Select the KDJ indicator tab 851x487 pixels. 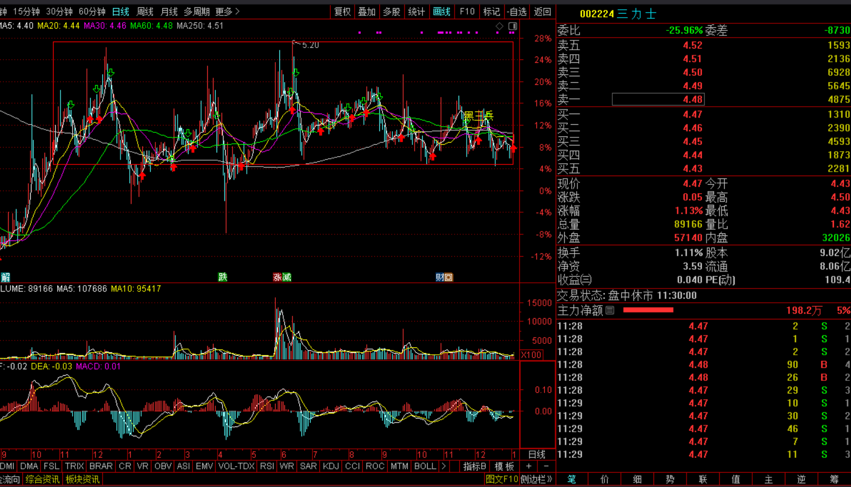click(x=331, y=466)
